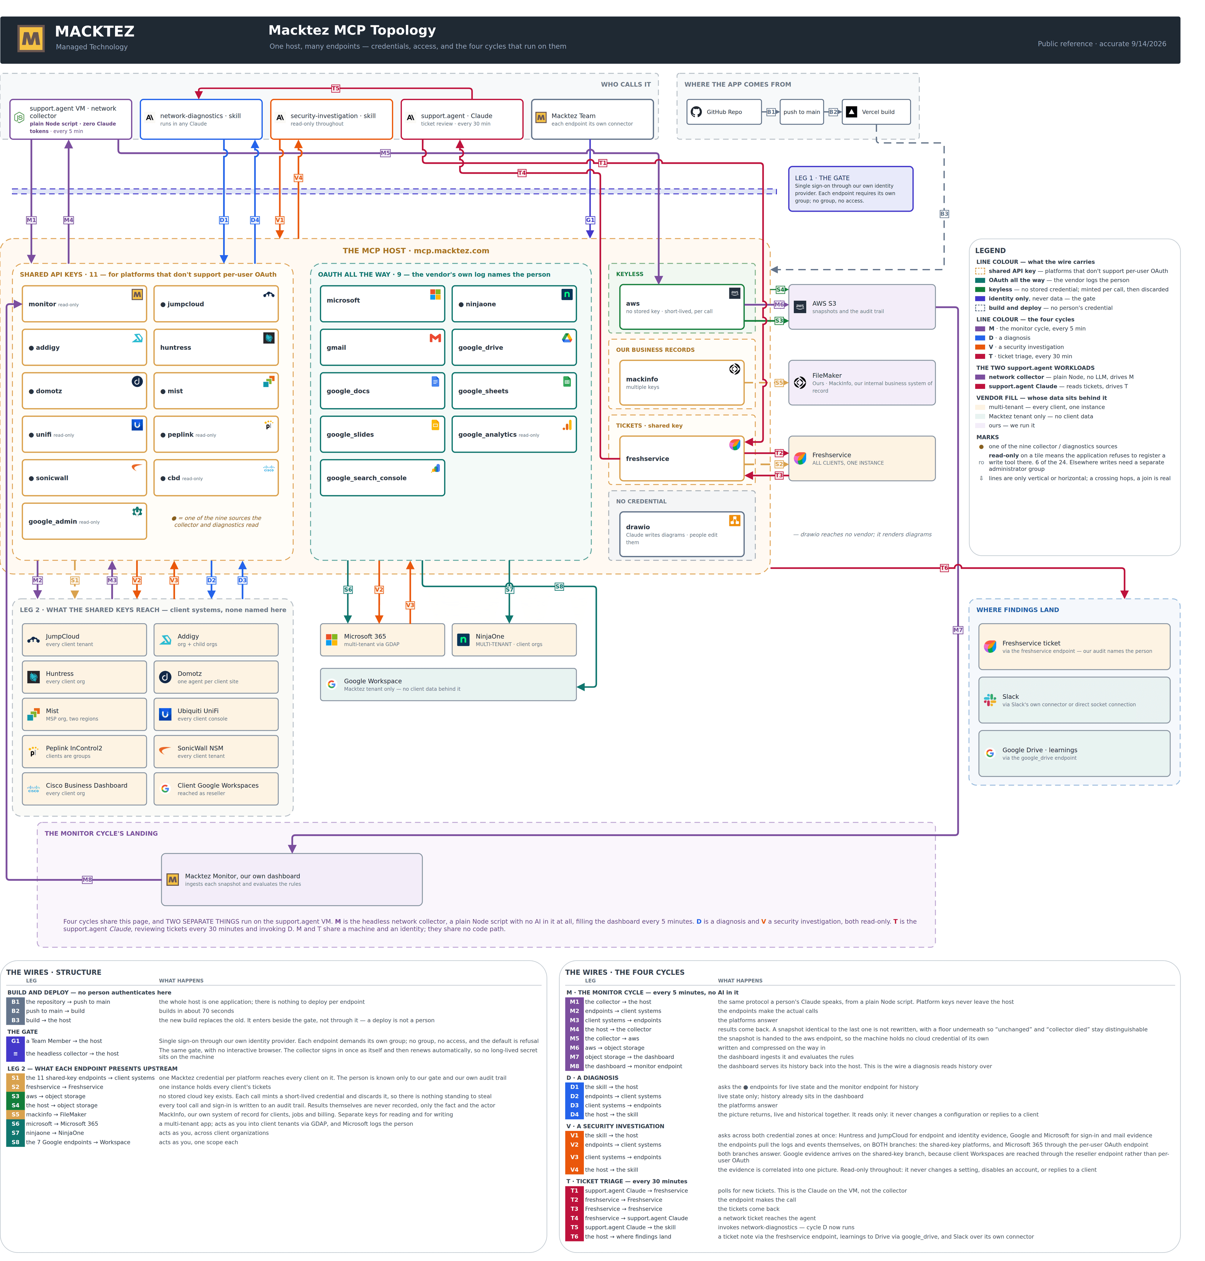The width and height of the screenshot is (1205, 1261).
Task: Click the M8 wire label left of Macktez Monitor
Action: pos(87,879)
